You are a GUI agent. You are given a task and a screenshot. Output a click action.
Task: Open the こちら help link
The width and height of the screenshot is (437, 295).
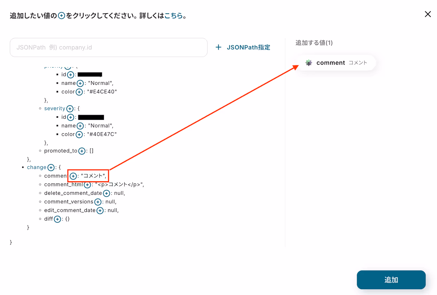pyautogui.click(x=173, y=16)
